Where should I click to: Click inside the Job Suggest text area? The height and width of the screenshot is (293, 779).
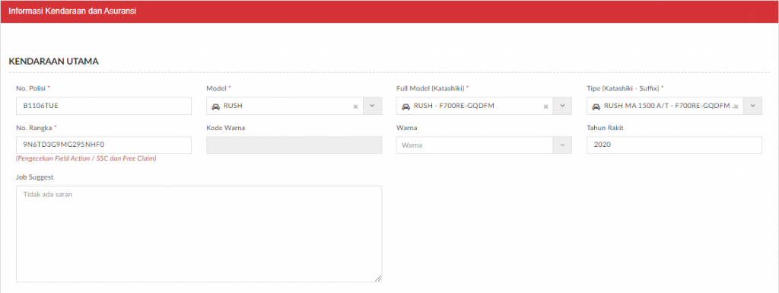point(199,234)
